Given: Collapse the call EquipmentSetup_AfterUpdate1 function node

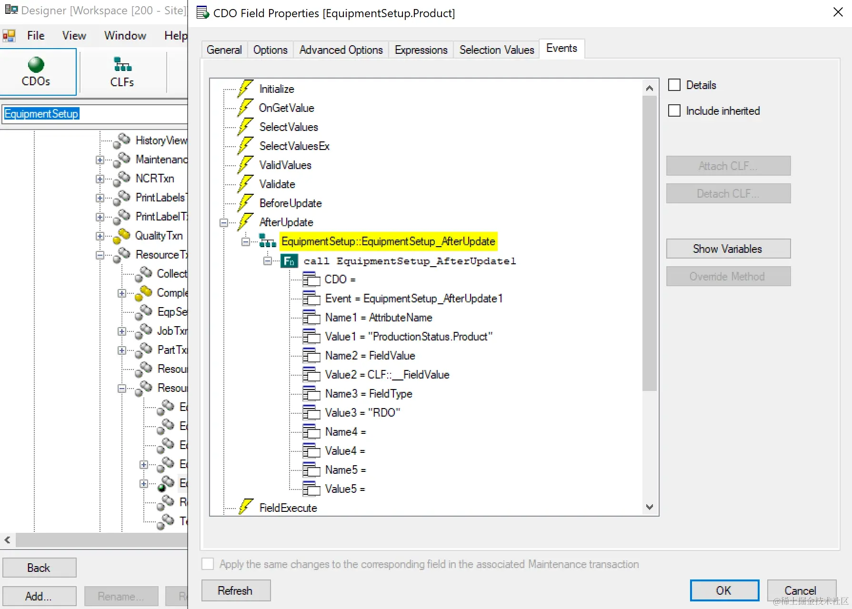Looking at the screenshot, I should (268, 260).
